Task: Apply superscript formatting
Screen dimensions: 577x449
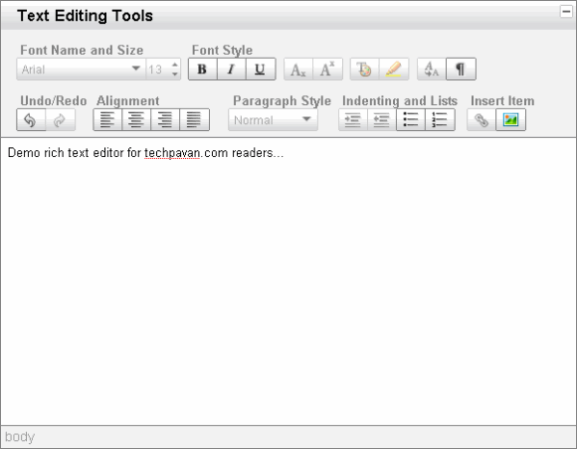Action: coord(327,70)
